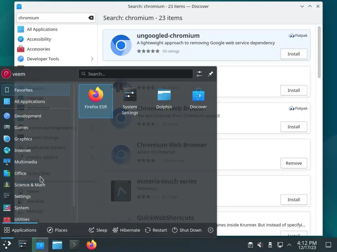Switch to the Applications tab in launcher
The image size is (337, 252).
click(20, 230)
